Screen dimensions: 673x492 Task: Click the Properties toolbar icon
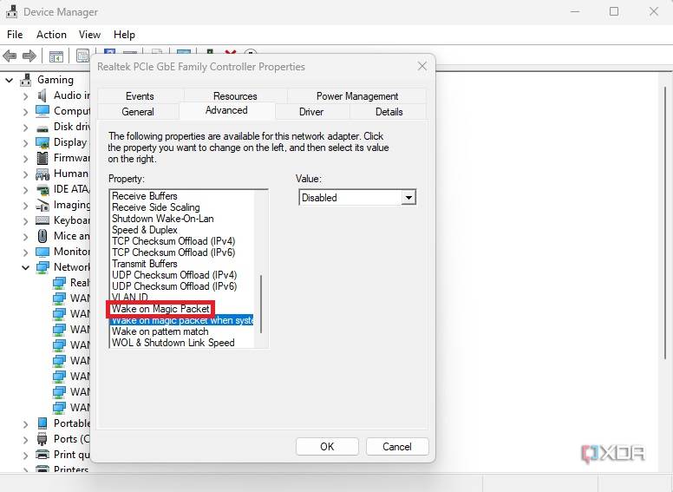[82, 56]
